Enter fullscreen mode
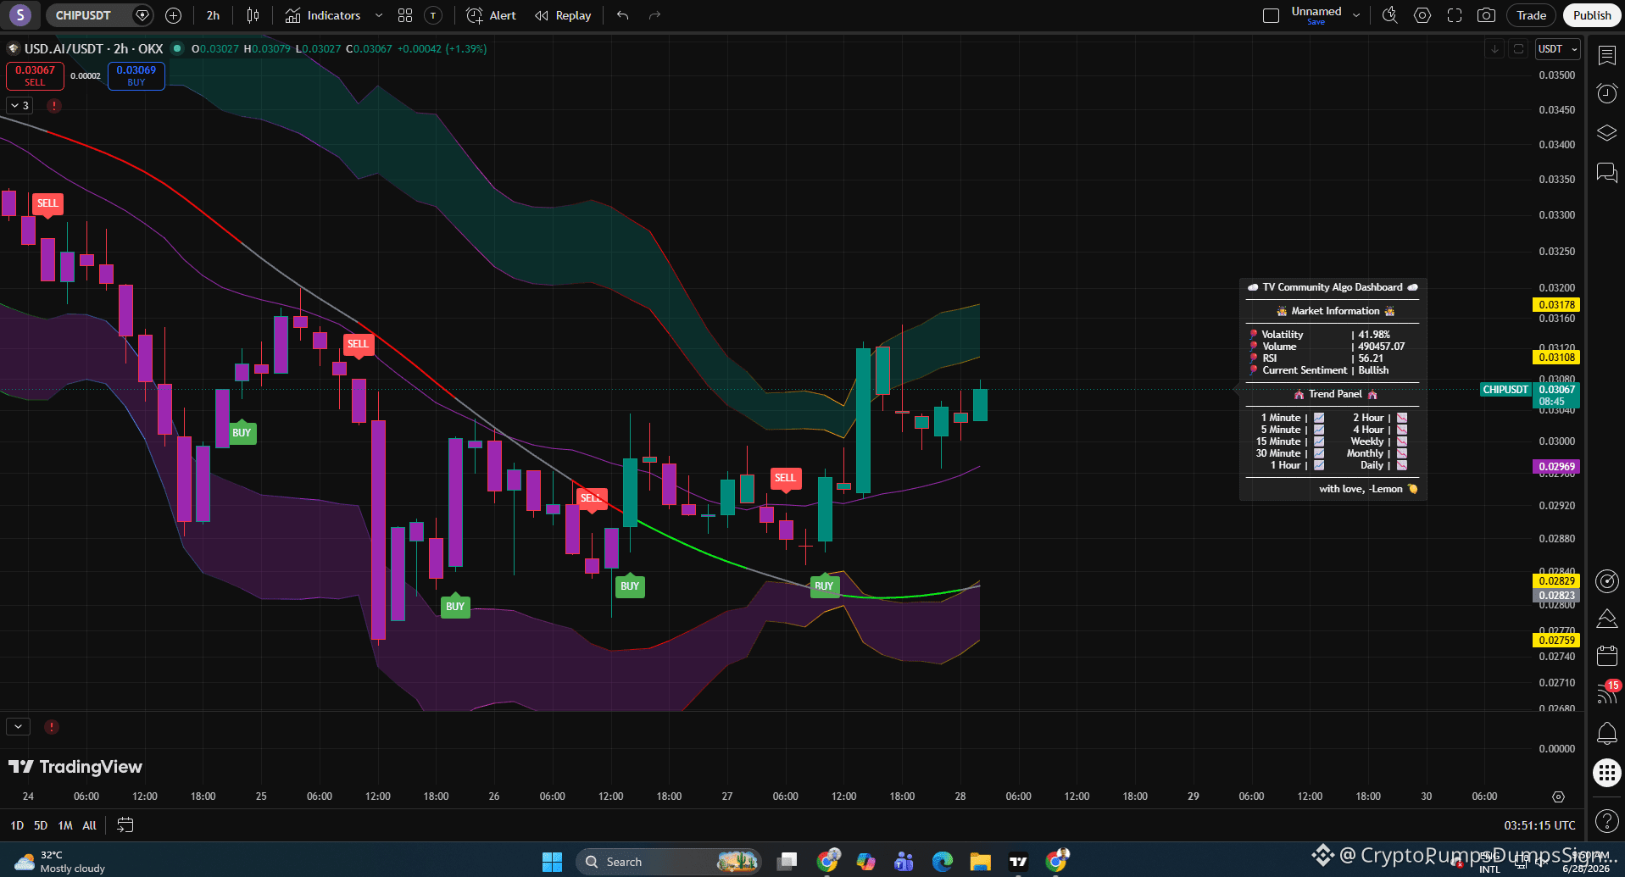The height and width of the screenshot is (877, 1625). pyautogui.click(x=1455, y=15)
